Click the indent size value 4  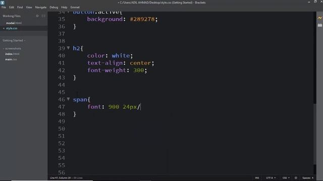tap(312, 177)
